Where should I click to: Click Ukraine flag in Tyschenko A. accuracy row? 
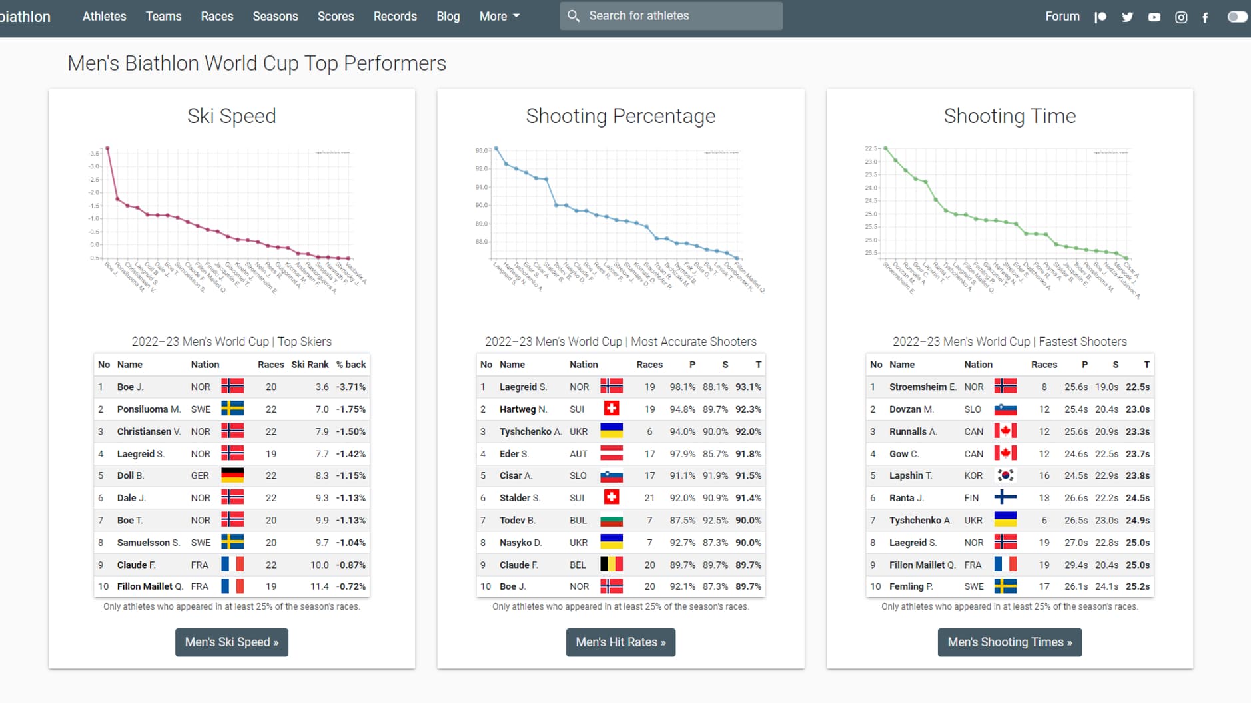pos(612,431)
